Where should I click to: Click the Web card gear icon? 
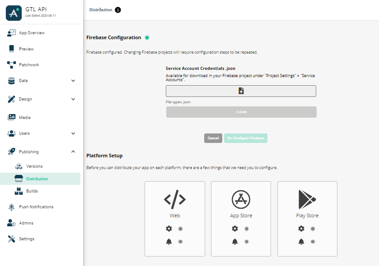click(x=169, y=229)
